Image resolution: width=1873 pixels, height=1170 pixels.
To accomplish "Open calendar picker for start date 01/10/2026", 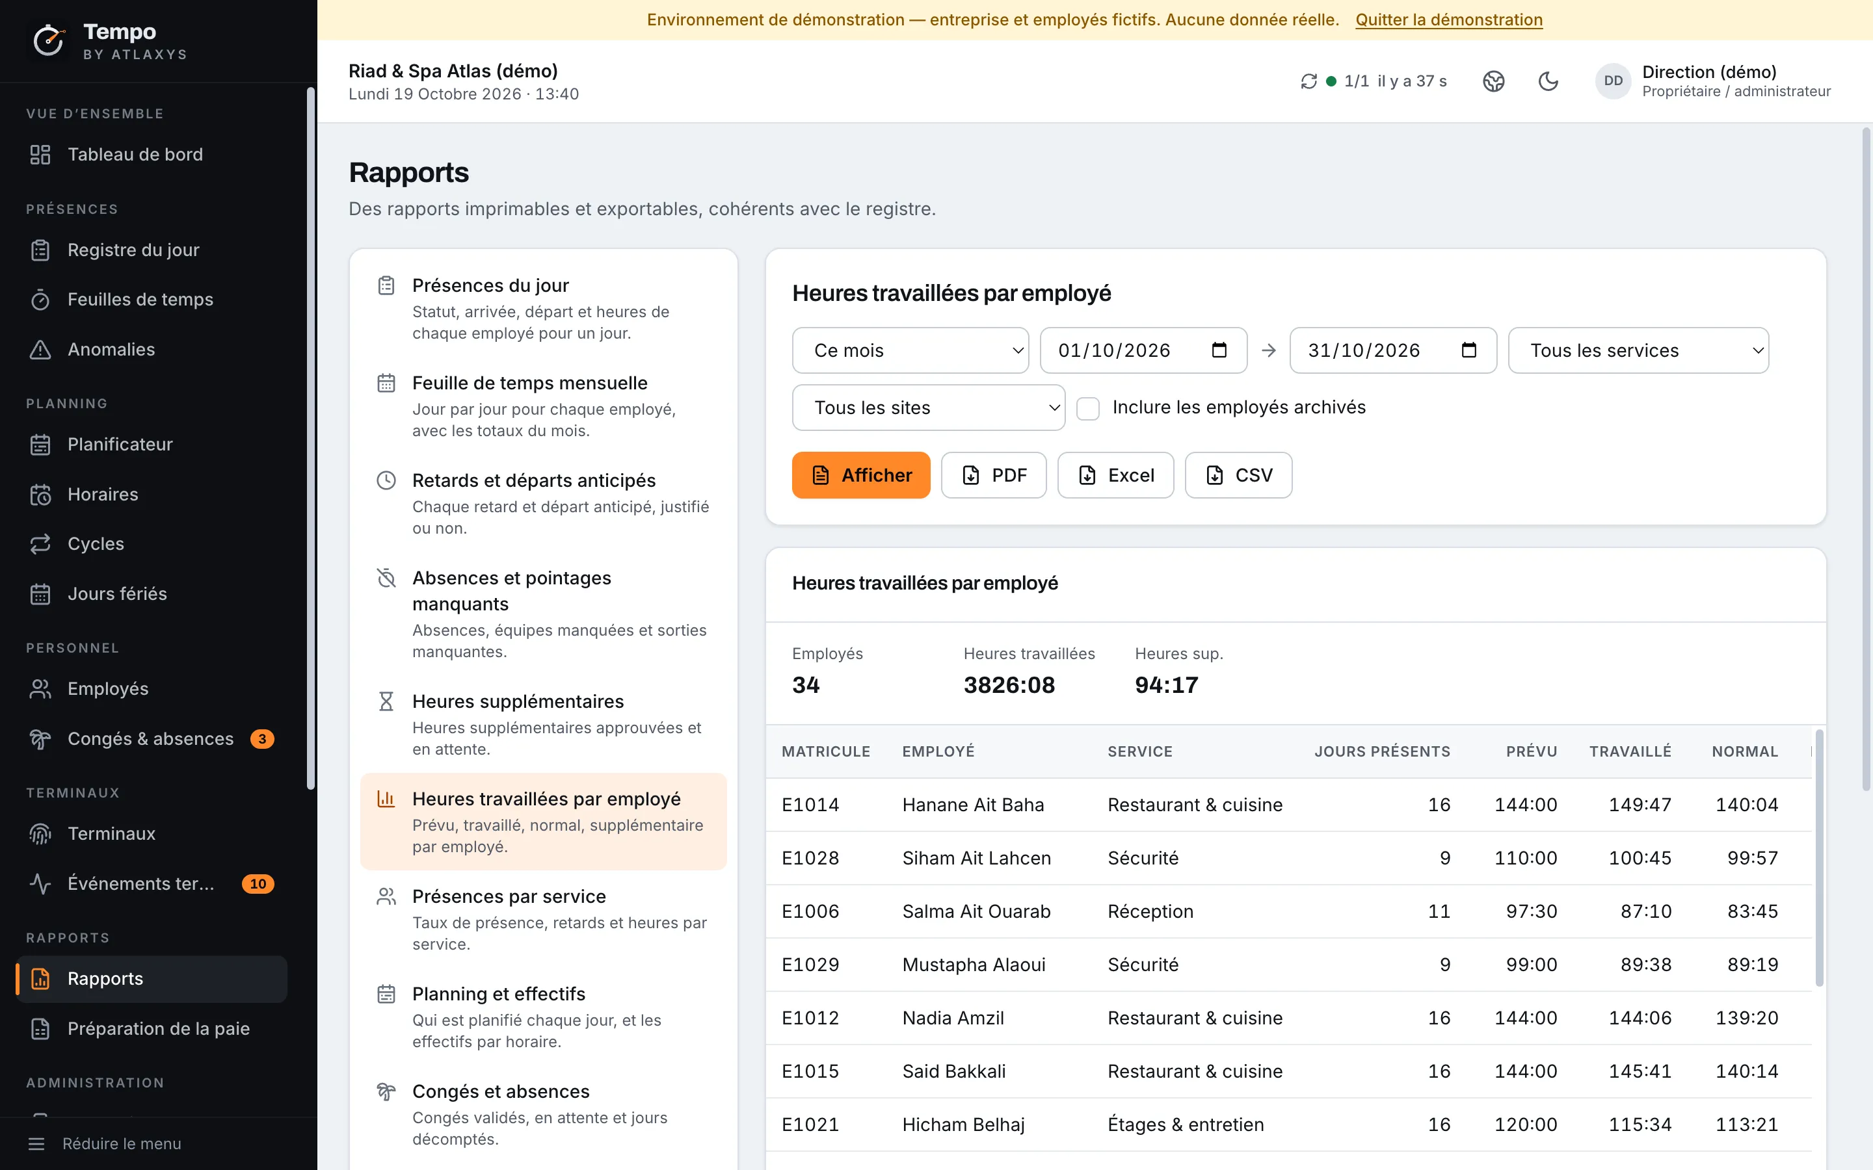I will click(x=1219, y=350).
